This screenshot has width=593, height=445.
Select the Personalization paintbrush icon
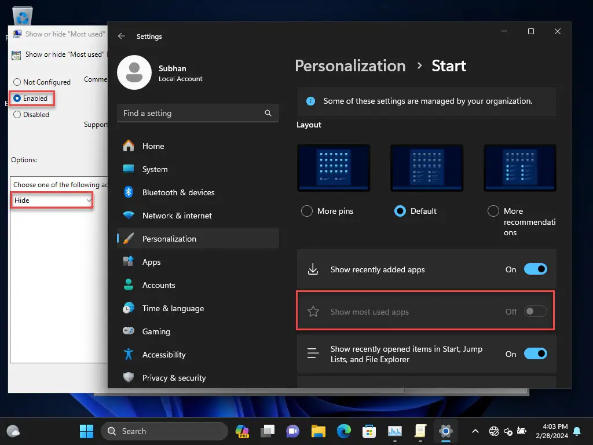pos(129,238)
